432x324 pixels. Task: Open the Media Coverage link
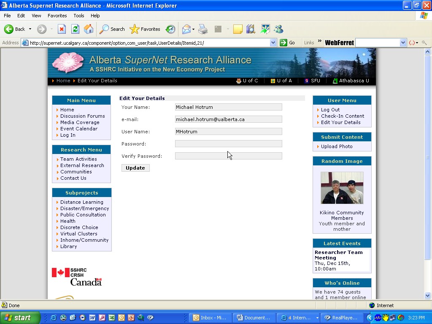[80, 122]
